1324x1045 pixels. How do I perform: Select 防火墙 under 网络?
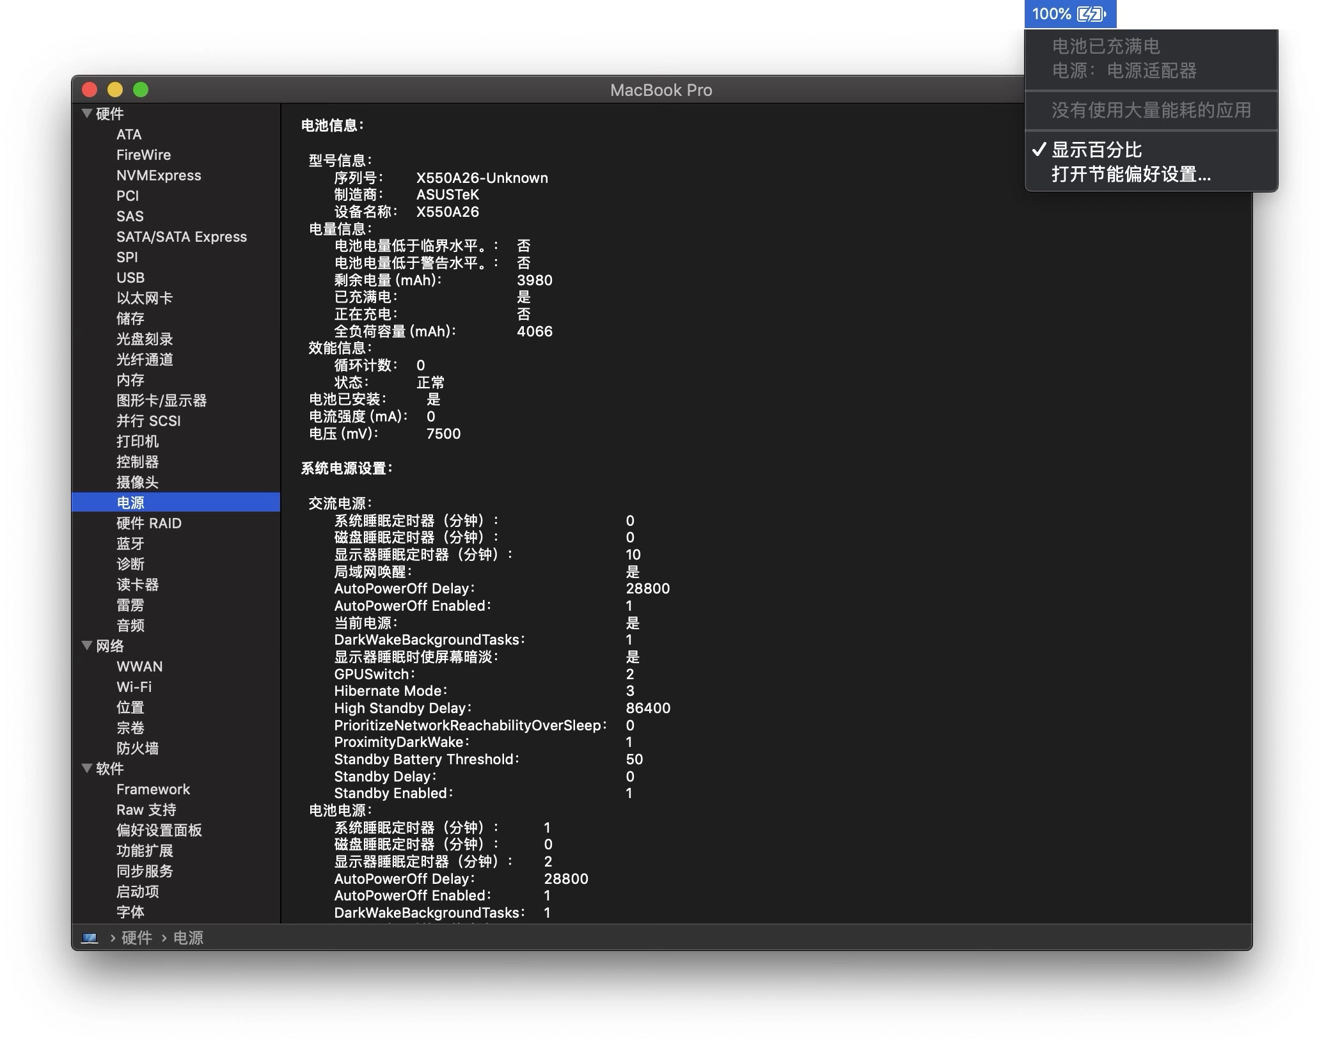tap(138, 748)
